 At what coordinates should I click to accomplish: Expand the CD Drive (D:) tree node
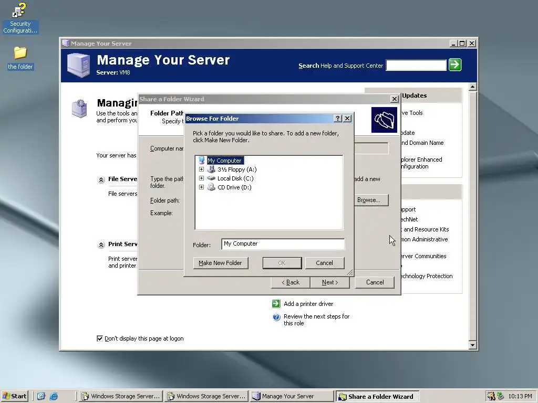click(x=201, y=187)
